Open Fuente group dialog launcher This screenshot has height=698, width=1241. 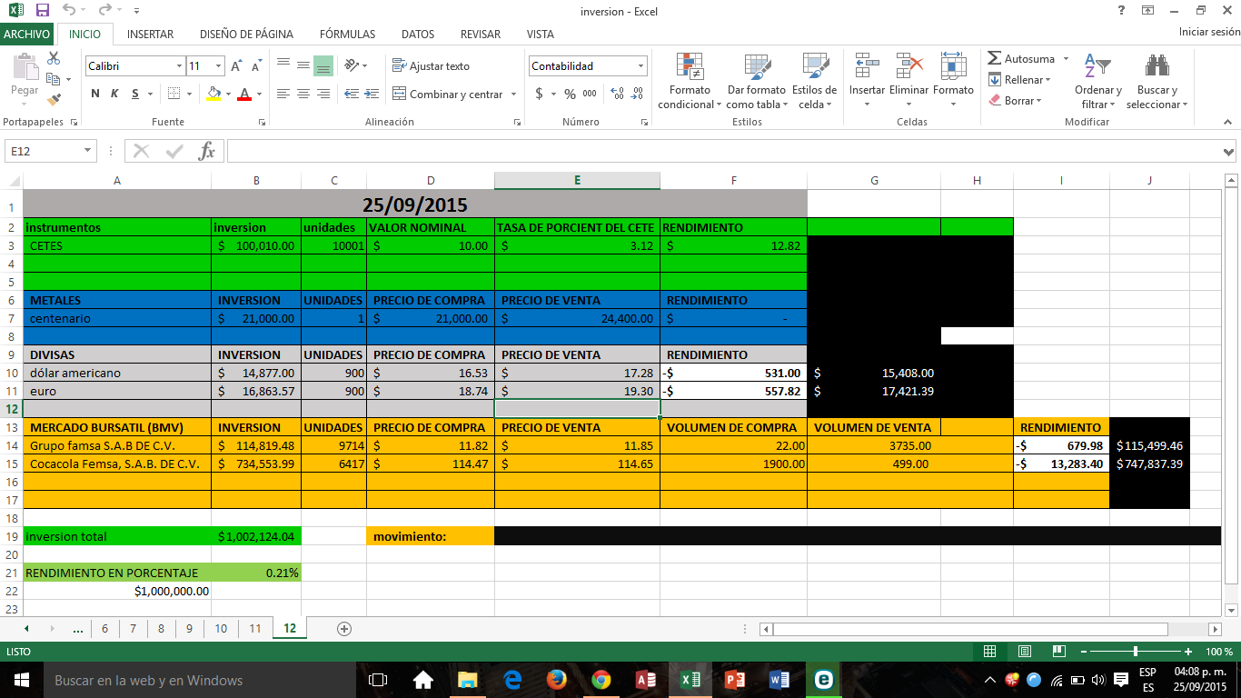tap(263, 122)
